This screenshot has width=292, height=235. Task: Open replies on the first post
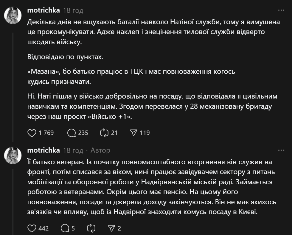tap(72, 133)
